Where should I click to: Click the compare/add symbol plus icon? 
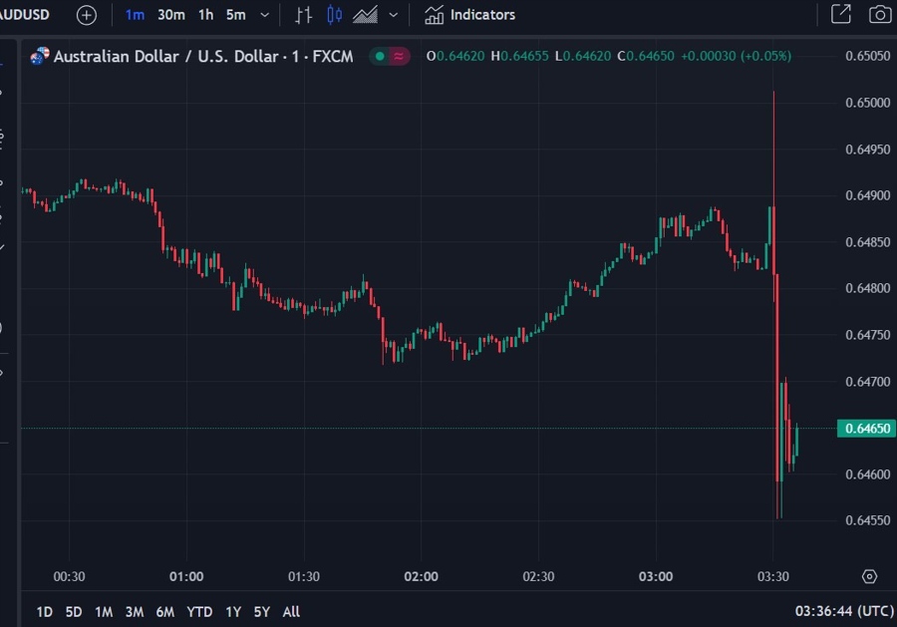click(86, 14)
